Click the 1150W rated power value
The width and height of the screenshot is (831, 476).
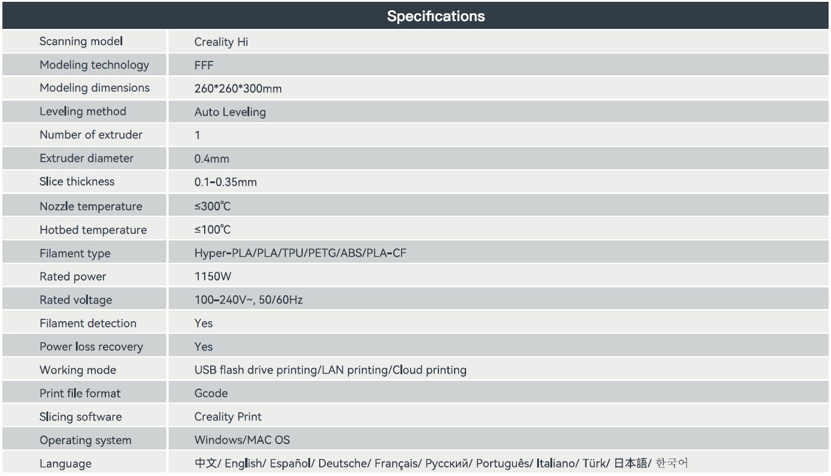coord(212,277)
